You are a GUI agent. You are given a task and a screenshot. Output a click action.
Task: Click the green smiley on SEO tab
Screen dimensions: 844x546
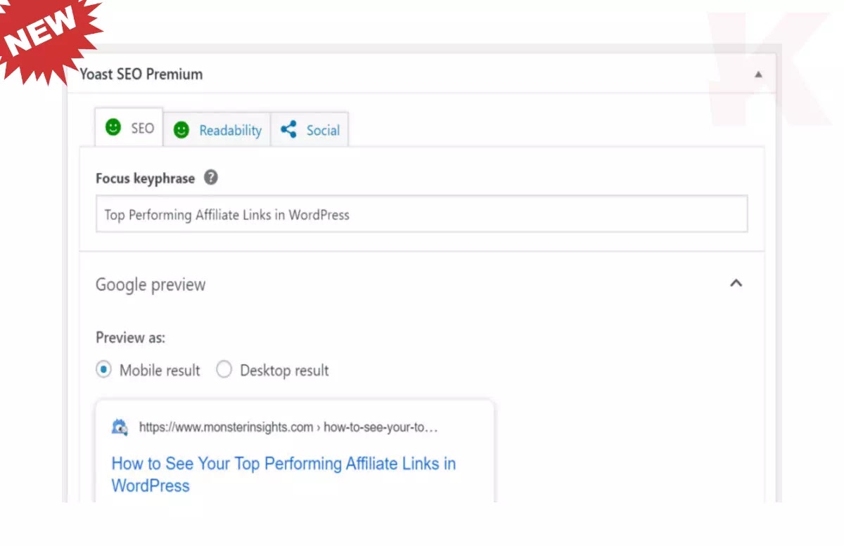pos(113,127)
